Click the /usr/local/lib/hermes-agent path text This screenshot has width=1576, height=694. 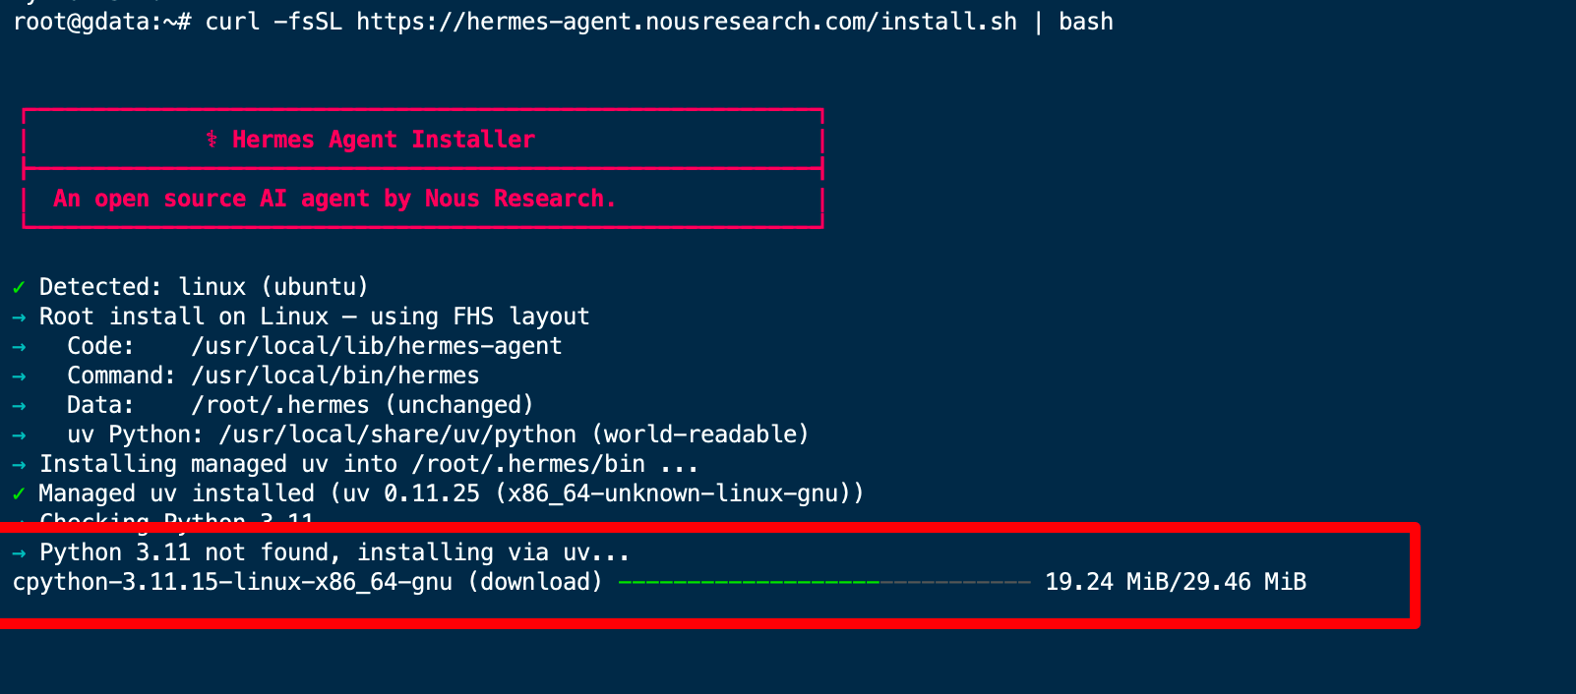[x=377, y=346]
